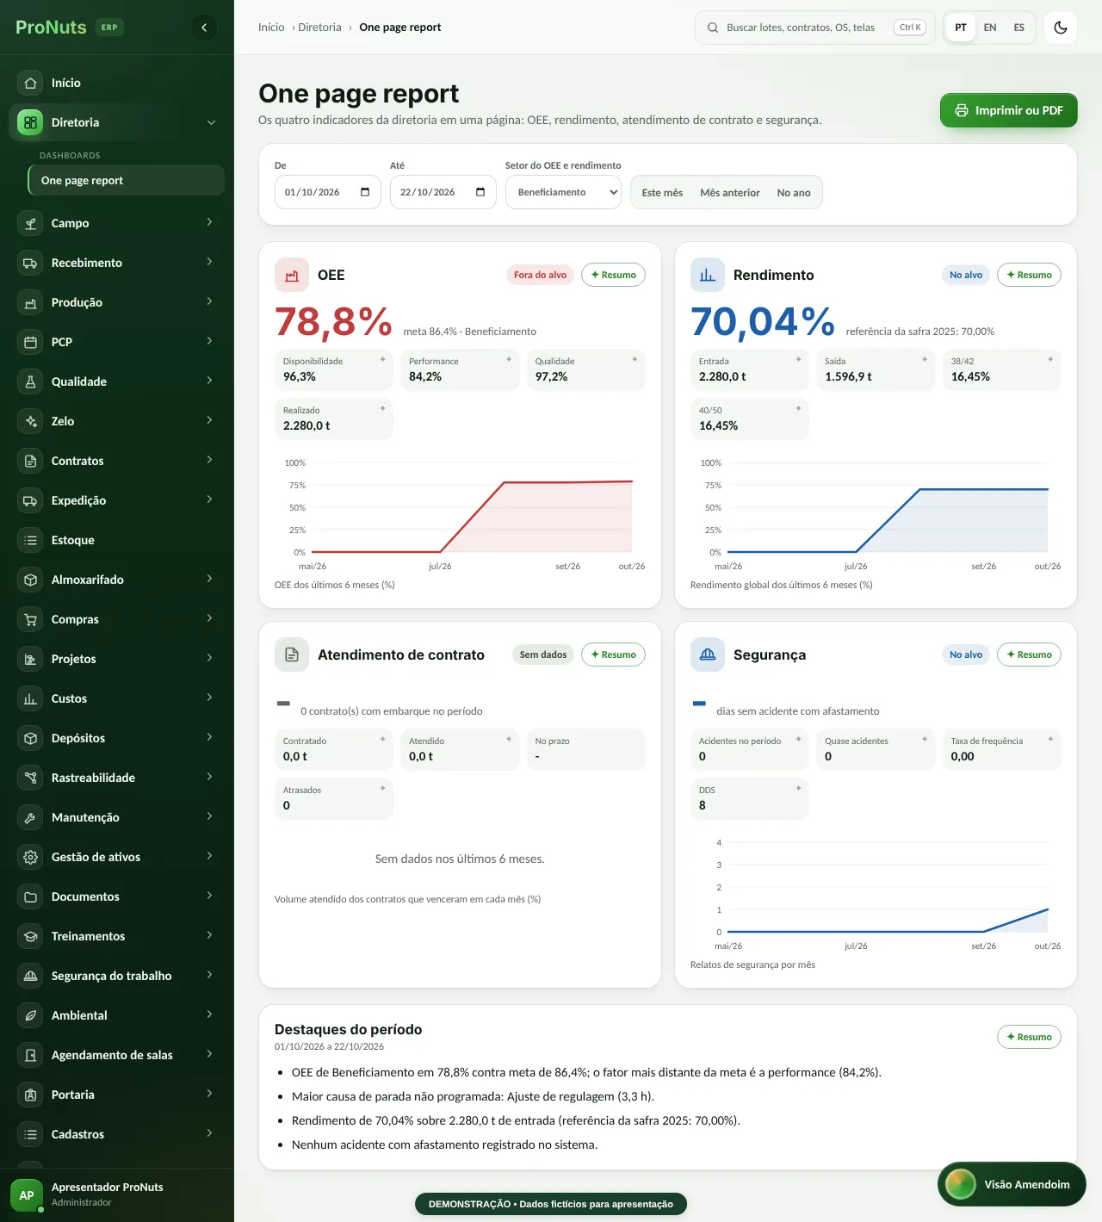
Task: Collapse sidebar with the arrow button
Action: (204, 28)
